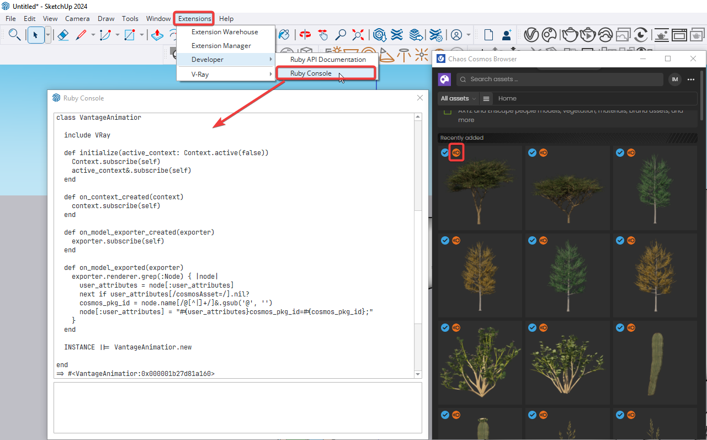Toggle blue checkmark on first tree asset

point(445,152)
